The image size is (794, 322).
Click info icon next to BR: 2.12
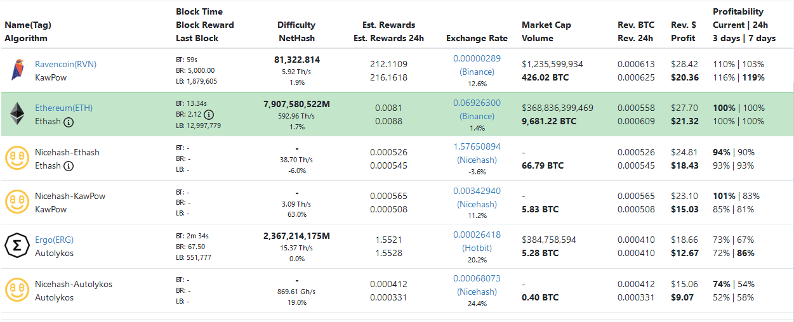coord(208,115)
